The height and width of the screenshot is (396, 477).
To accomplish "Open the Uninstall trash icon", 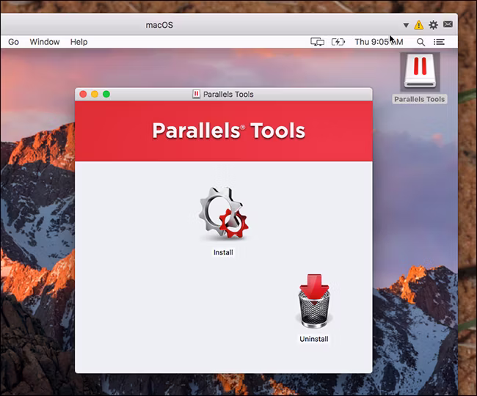I will 314,301.
